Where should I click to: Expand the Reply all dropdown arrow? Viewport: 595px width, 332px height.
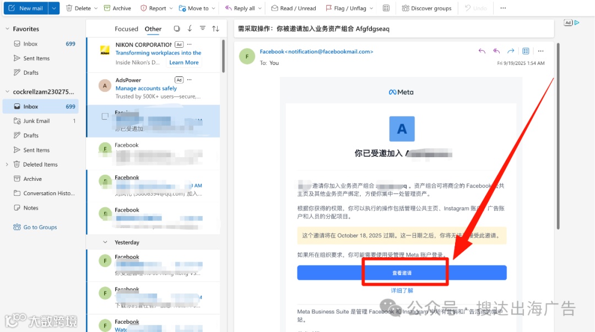tap(260, 8)
